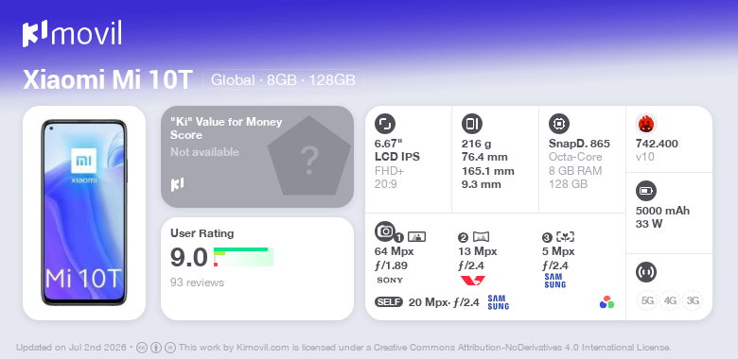The height and width of the screenshot is (359, 738).
Task: Click the Kimovil logo at top
Action: 72,33
